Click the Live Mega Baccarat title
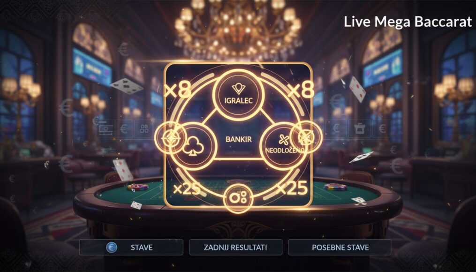Screen dimensions: 476x272 (x=408, y=22)
